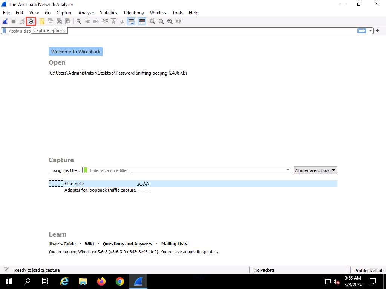Image resolution: width=386 pixels, height=289 pixels.
Task: Click the zoom in toolbar icon
Action: [153, 21]
